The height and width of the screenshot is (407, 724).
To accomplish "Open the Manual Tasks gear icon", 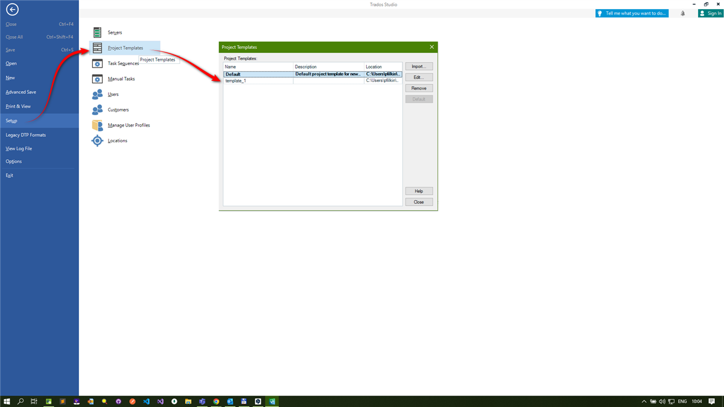I will click(97, 79).
